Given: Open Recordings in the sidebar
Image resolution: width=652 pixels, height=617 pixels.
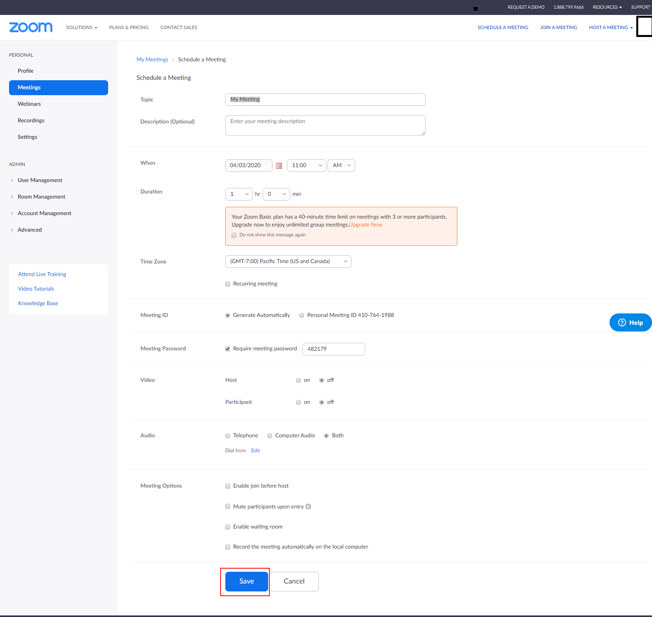Looking at the screenshot, I should pyautogui.click(x=31, y=120).
